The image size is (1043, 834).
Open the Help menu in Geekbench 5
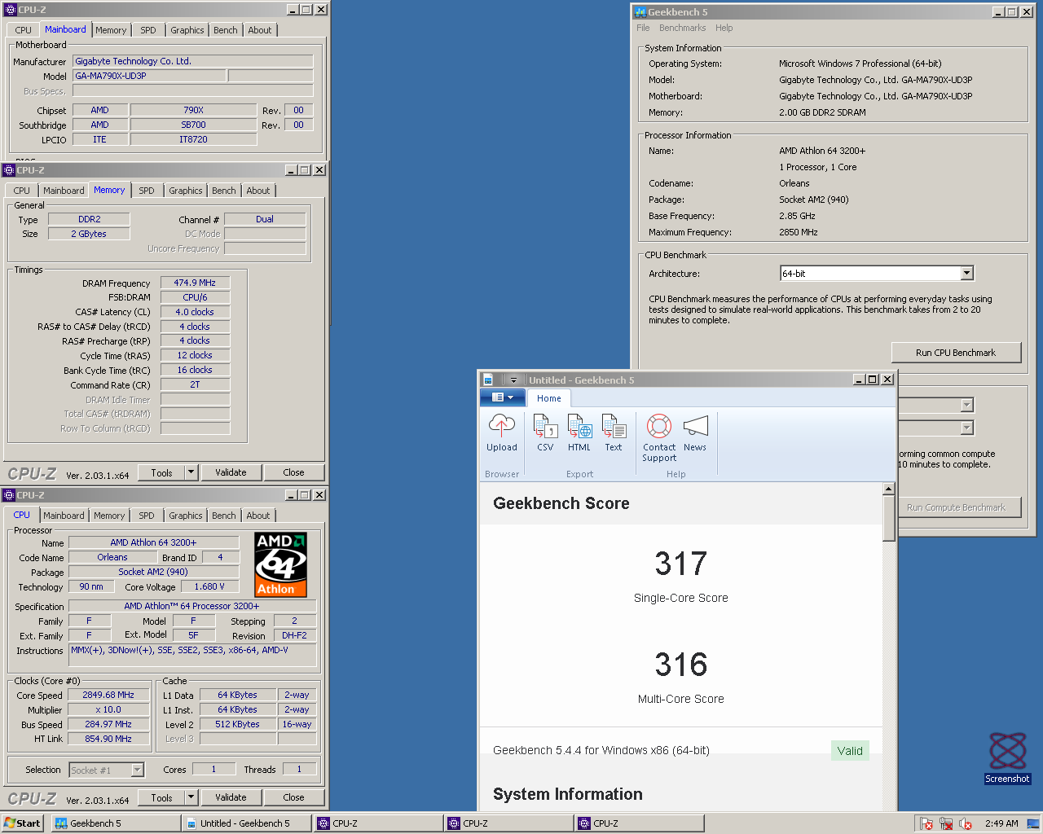point(724,28)
